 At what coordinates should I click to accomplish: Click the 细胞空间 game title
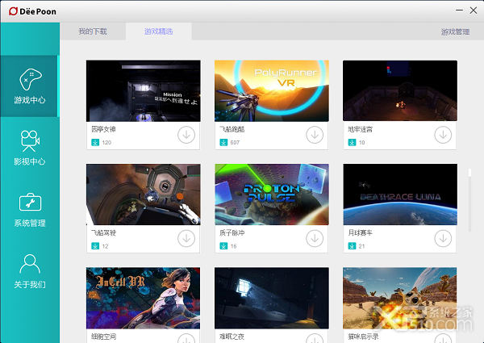point(103,337)
